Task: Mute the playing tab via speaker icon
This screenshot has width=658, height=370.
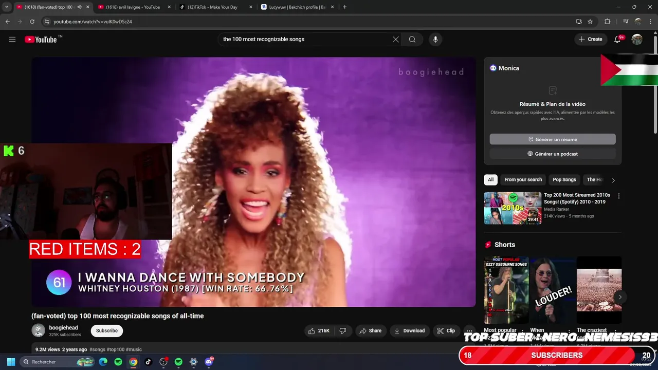Action: pos(79,7)
